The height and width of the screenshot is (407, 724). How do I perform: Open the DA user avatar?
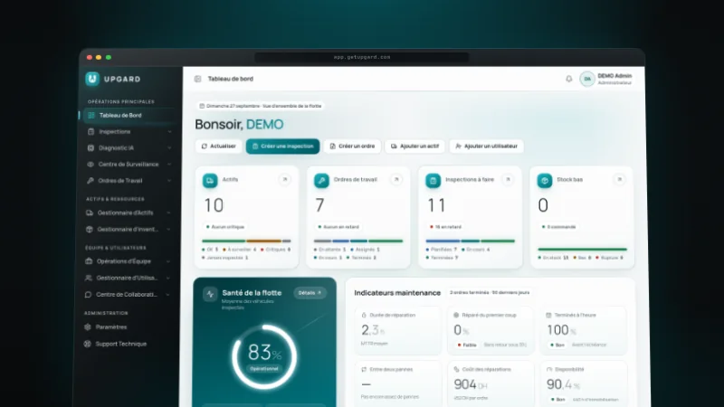tap(587, 79)
